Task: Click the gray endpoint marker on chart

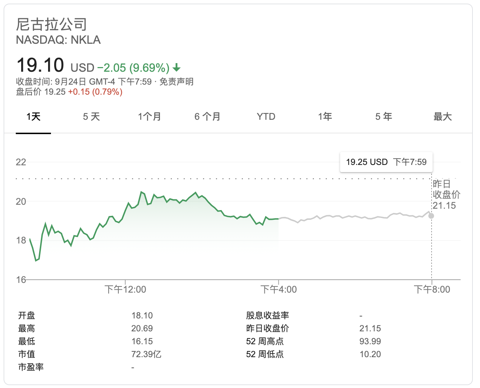Action: click(431, 216)
